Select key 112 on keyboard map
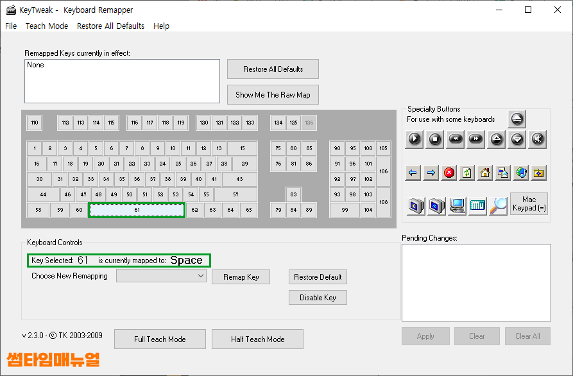 pyautogui.click(x=65, y=123)
